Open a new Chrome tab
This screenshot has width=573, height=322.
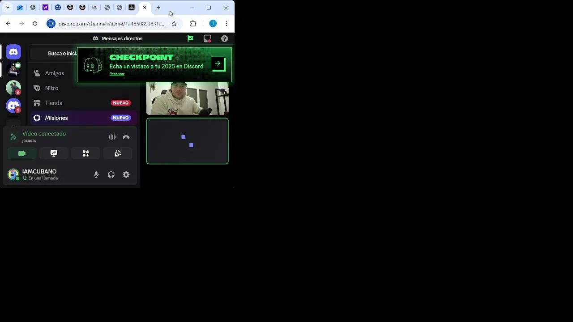click(158, 8)
